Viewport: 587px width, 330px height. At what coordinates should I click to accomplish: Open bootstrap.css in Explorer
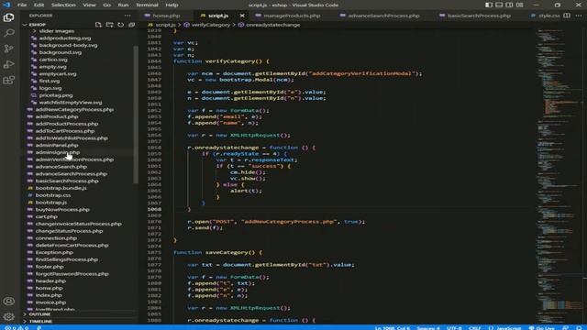click(x=53, y=195)
